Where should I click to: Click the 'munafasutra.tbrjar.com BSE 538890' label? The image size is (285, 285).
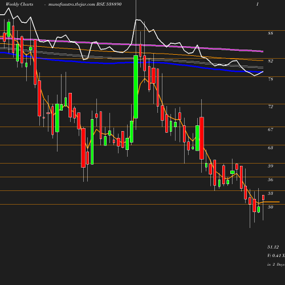[85, 4]
